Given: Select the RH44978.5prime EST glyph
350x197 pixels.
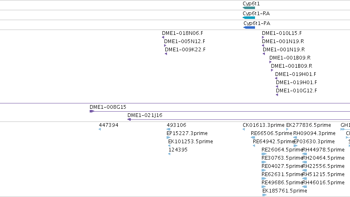Looking at the screenshot, I should (x=304, y=154).
